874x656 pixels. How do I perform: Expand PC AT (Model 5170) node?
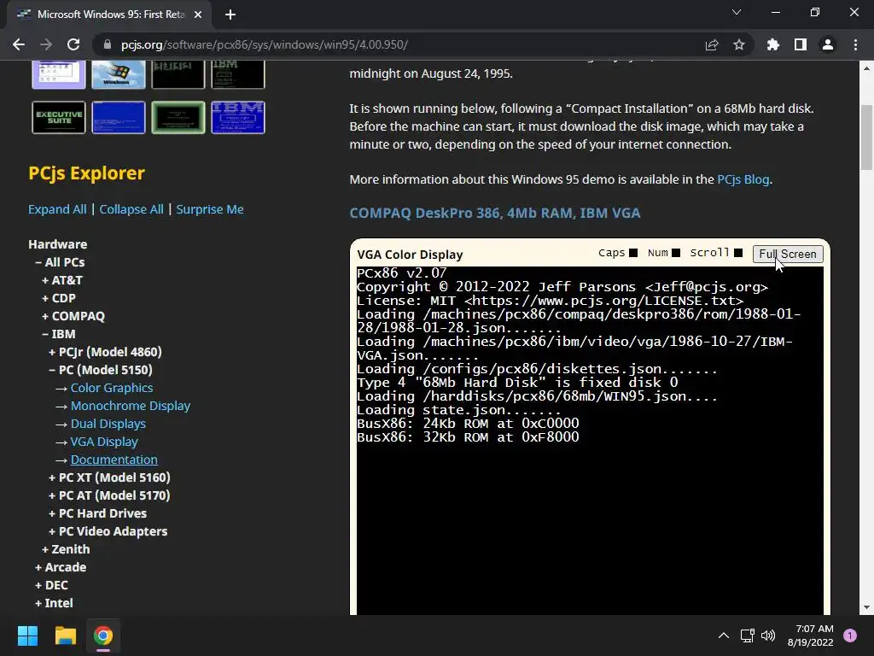click(109, 495)
